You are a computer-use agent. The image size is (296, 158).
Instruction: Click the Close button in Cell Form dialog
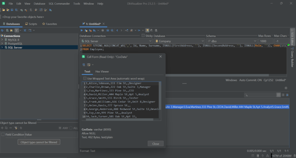[x=155, y=144]
